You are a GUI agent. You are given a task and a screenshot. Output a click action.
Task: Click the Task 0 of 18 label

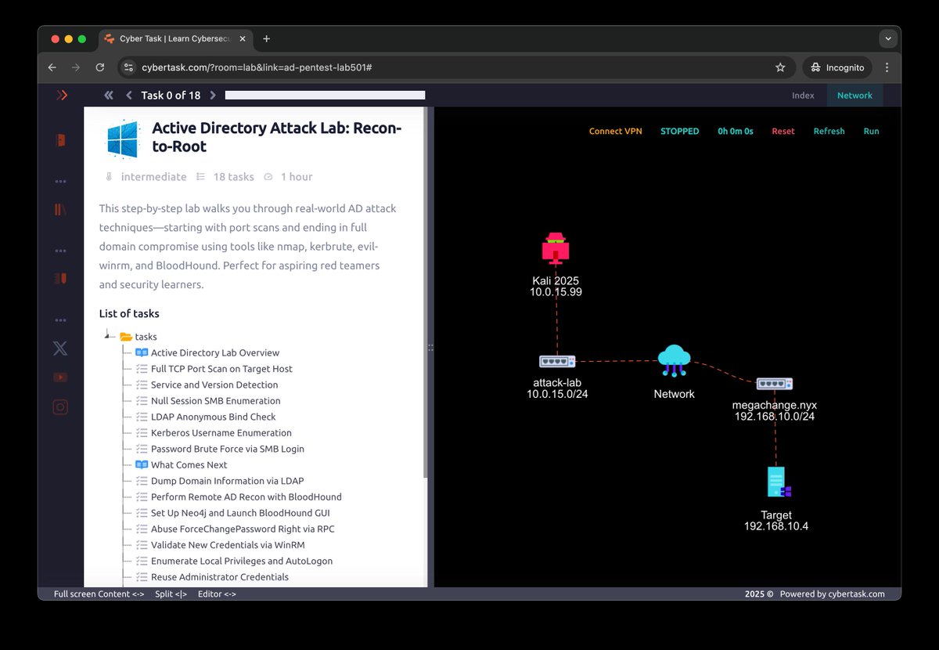[x=171, y=96]
